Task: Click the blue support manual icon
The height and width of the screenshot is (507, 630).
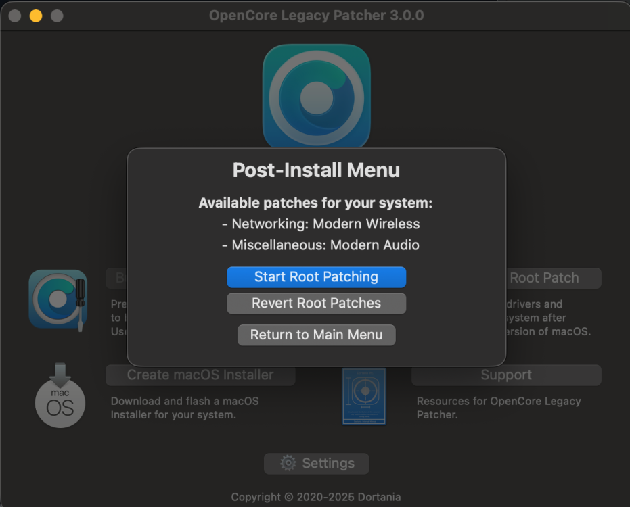Action: point(364,396)
